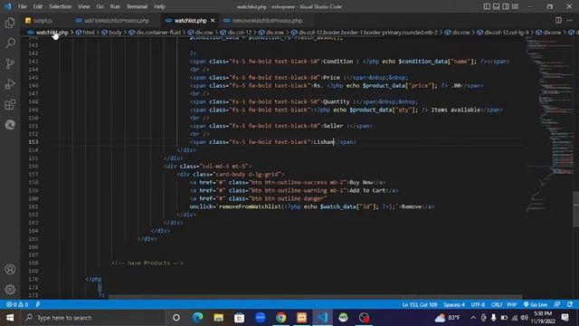Open the Explorer view in activity bar
Screen dimensions: 579x326
[x=10, y=23]
